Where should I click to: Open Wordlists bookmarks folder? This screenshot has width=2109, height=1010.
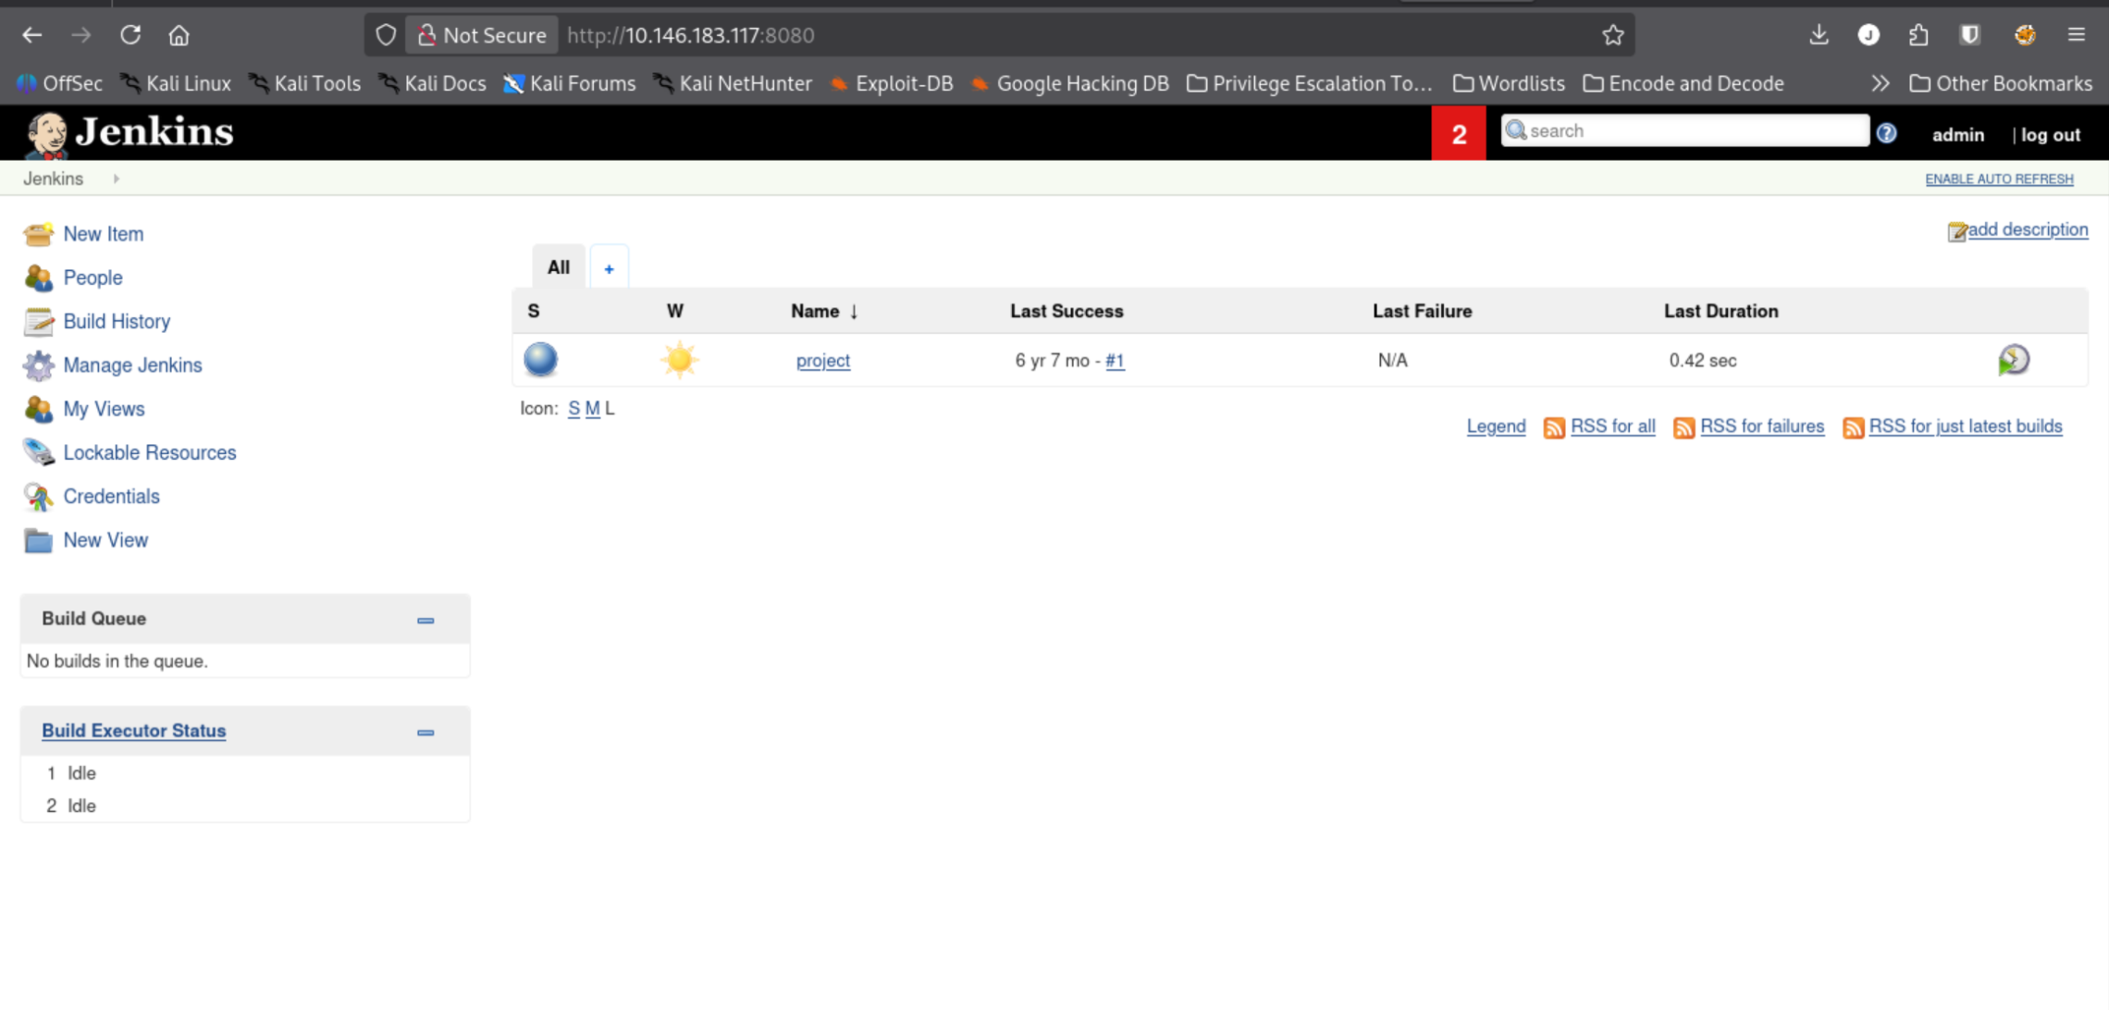1508,83
